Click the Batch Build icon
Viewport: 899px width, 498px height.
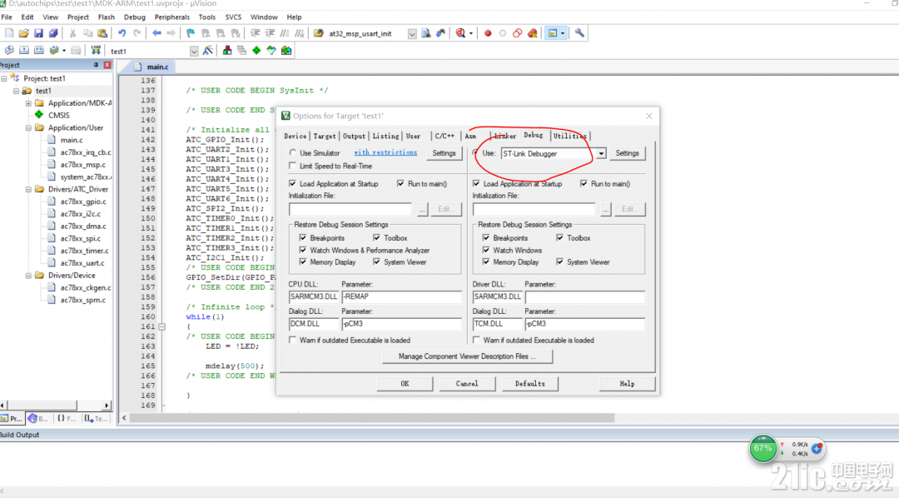click(x=54, y=51)
